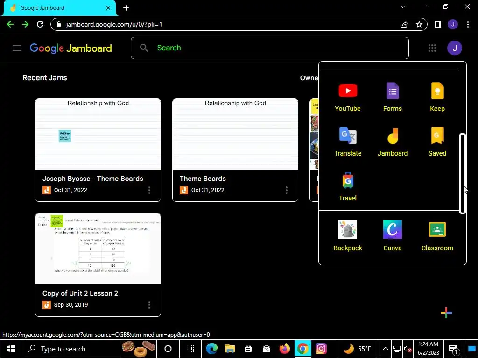Open the Joseph Byosse - Theme Boards thumbnail
Viewport: 478px width, 358px height.
(98, 134)
